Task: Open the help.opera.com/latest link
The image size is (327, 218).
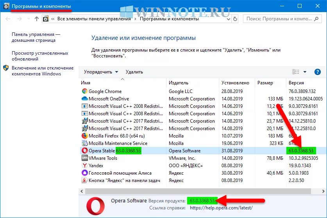Action: tap(221, 208)
